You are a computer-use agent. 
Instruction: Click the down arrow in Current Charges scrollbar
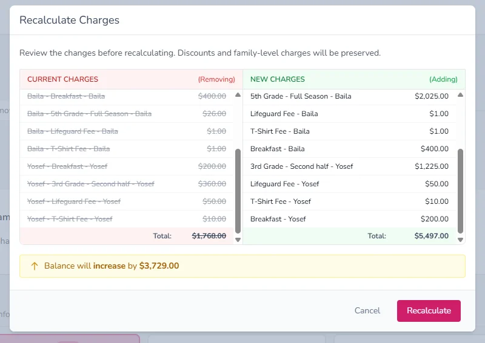(238, 240)
